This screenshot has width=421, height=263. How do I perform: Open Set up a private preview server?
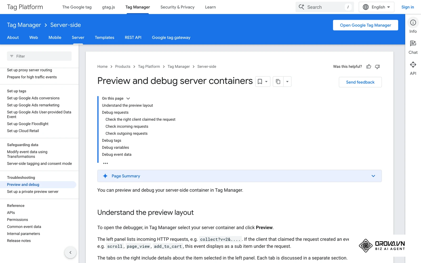(33, 191)
